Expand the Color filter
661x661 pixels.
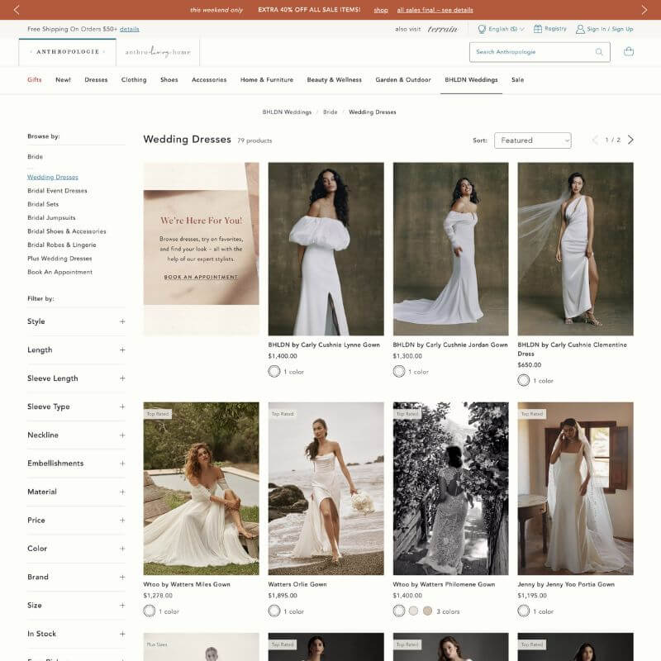(x=76, y=549)
